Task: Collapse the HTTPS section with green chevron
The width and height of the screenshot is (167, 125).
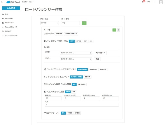Action: (114, 30)
